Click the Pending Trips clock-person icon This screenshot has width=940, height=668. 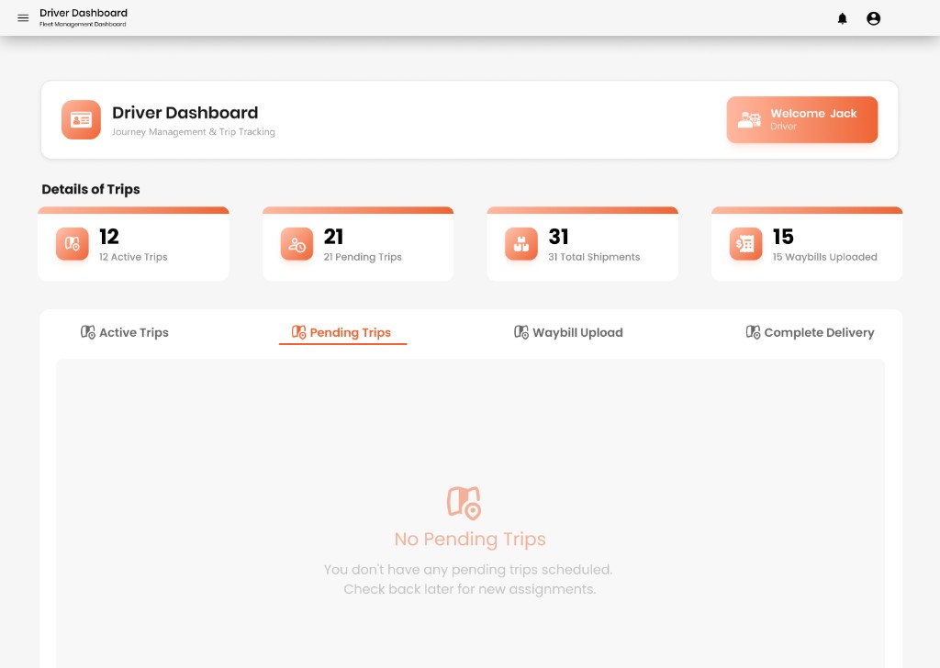click(x=297, y=244)
